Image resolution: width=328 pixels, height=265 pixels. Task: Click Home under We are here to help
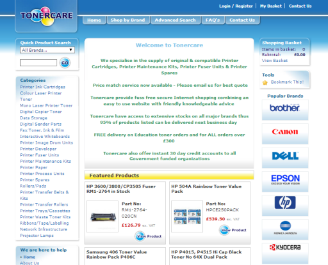tap(29, 257)
